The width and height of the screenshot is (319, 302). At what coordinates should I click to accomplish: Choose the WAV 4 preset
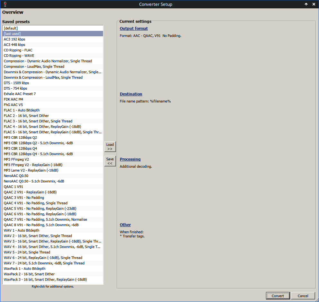click(x=53, y=247)
